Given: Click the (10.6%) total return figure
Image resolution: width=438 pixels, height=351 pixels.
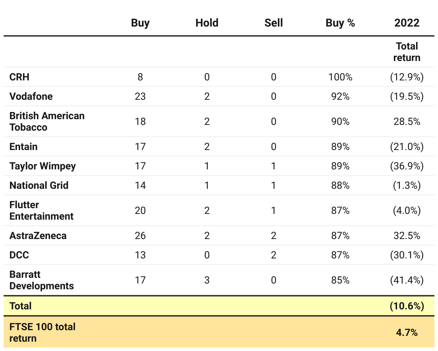Looking at the screenshot, I should click(x=406, y=306).
